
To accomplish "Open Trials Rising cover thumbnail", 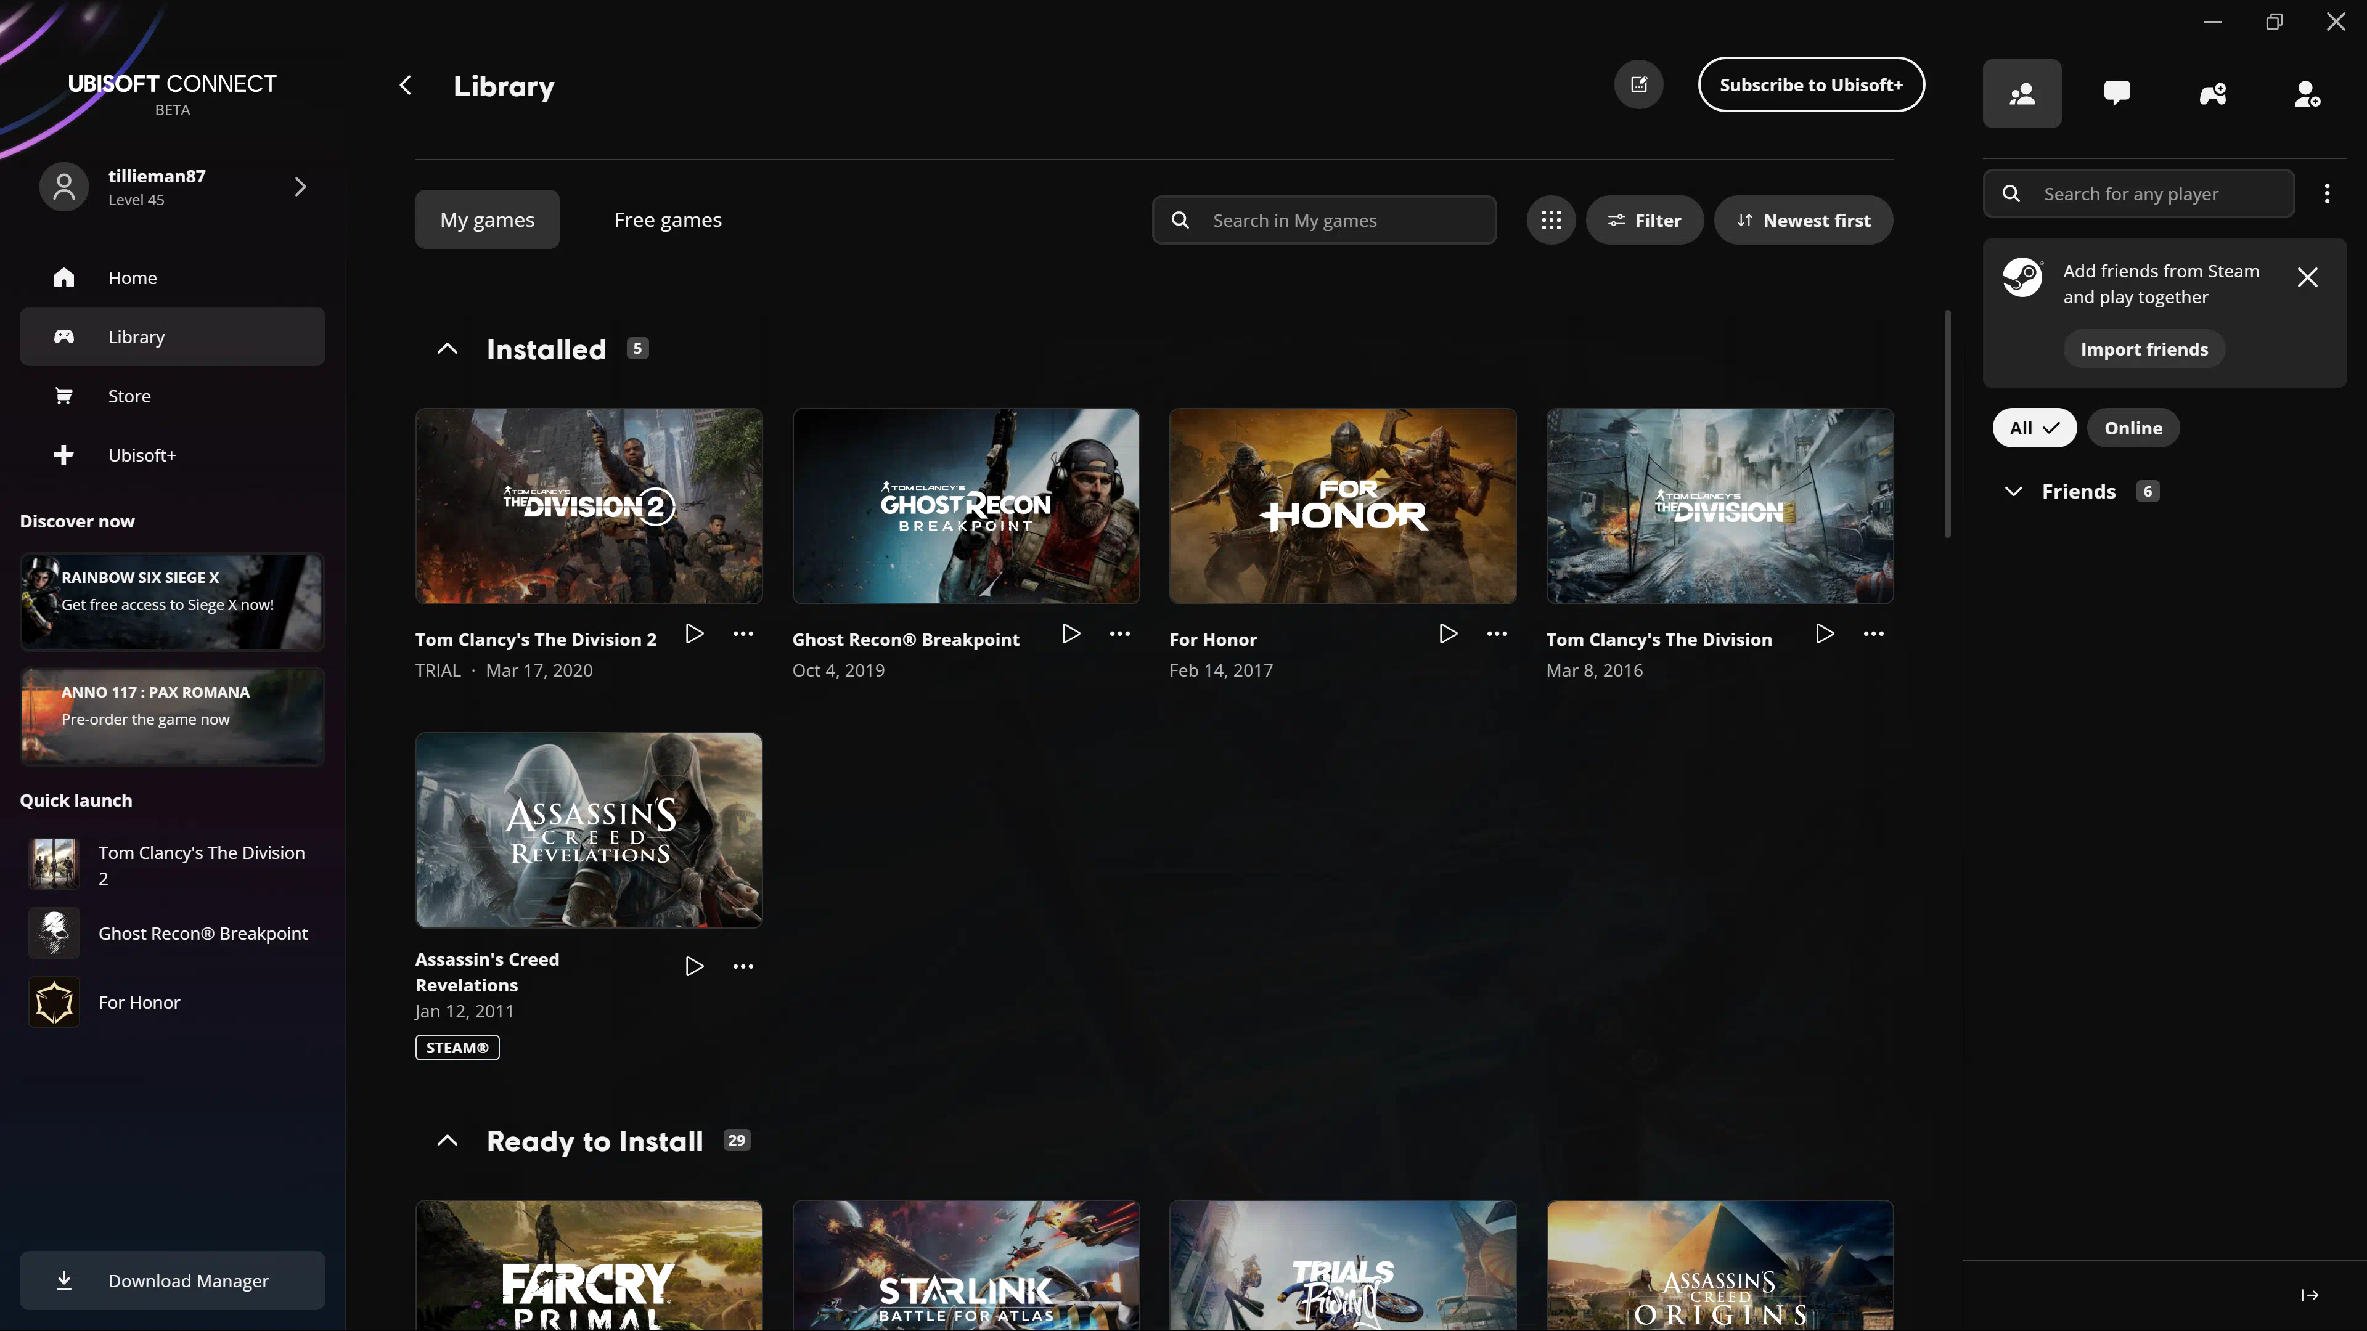I will (1343, 1266).
